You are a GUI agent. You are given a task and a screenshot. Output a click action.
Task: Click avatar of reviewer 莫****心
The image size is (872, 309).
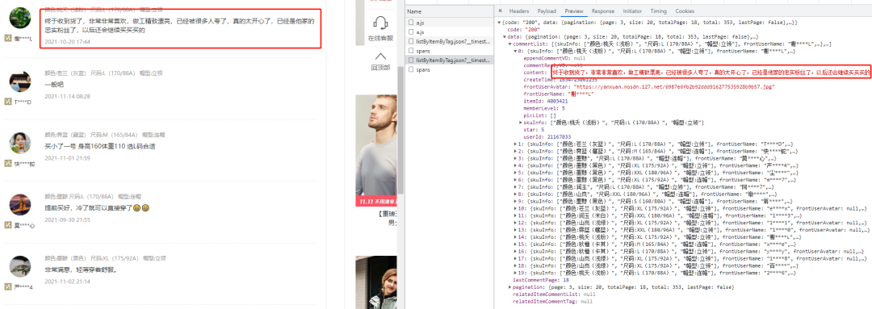pyautogui.click(x=20, y=205)
